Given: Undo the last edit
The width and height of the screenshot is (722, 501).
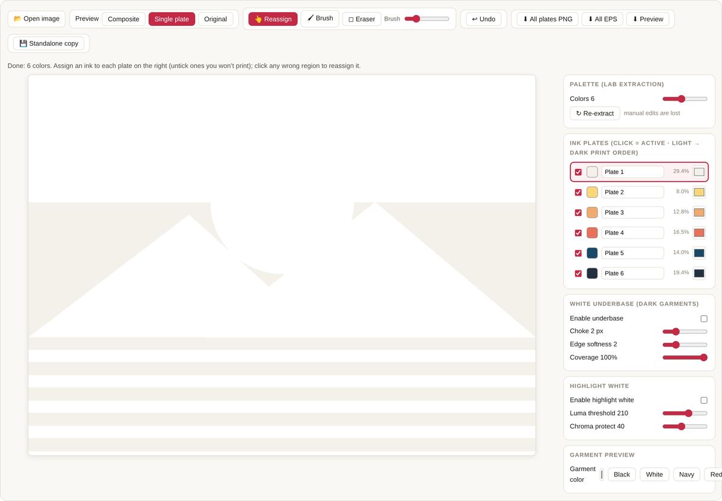Looking at the screenshot, I should (484, 19).
